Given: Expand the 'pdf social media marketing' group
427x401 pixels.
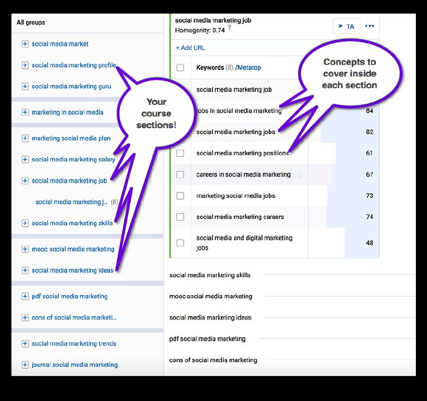Looking at the screenshot, I should 25,296.
